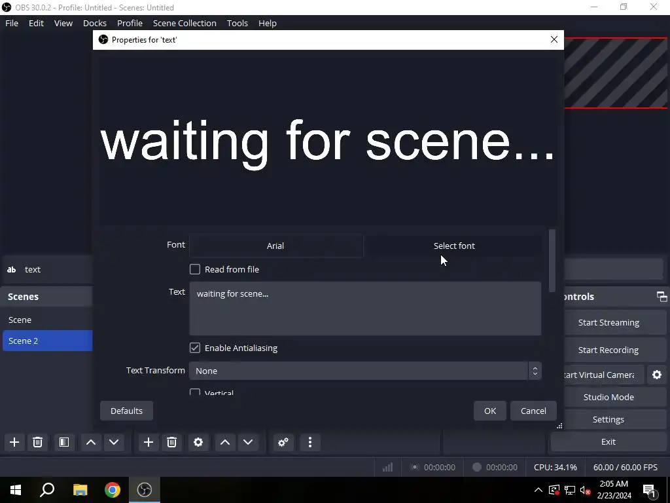Click the Exit button
670x503 pixels.
click(608, 442)
